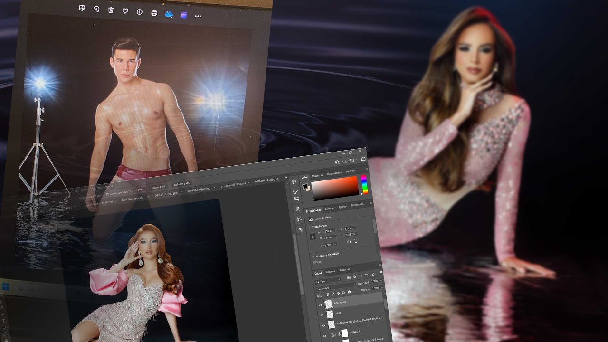Open the three-dots more options menu
Screen dimensions: 608x342
(198, 16)
